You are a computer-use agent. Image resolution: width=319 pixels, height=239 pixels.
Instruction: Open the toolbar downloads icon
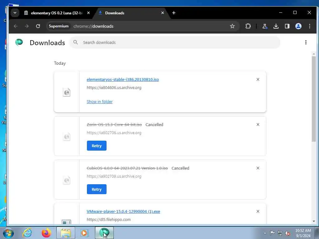pyautogui.click(x=276, y=26)
